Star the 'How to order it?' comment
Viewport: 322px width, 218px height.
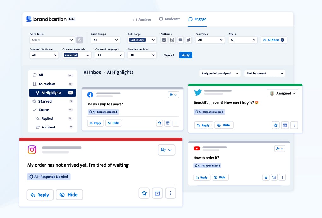pyautogui.click(x=266, y=177)
